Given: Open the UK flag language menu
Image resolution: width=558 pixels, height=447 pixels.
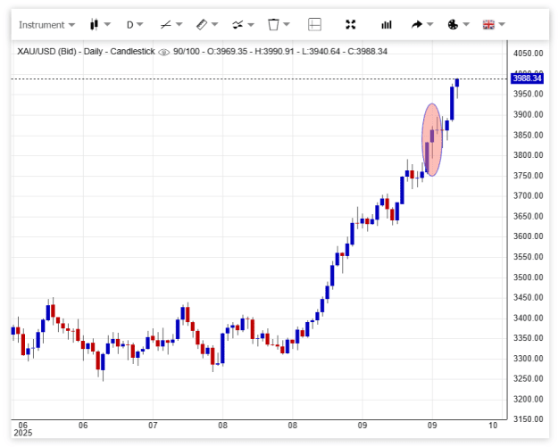Looking at the screenshot, I should tap(488, 25).
